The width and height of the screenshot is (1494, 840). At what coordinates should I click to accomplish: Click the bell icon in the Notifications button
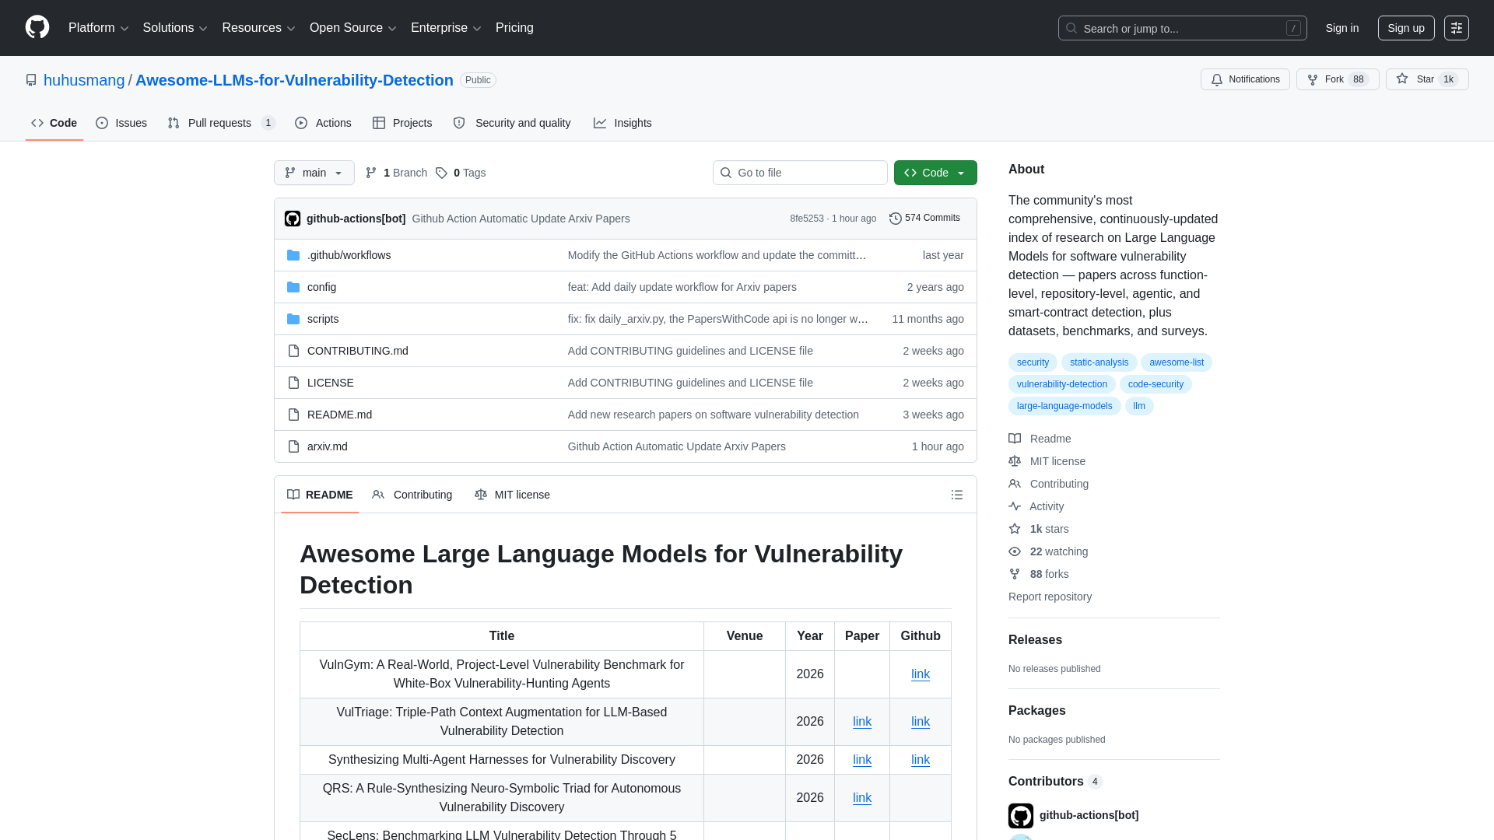(x=1217, y=80)
